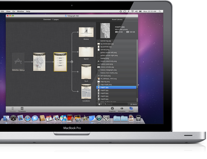Select history-smoke.jpg asset

pos(116,67)
